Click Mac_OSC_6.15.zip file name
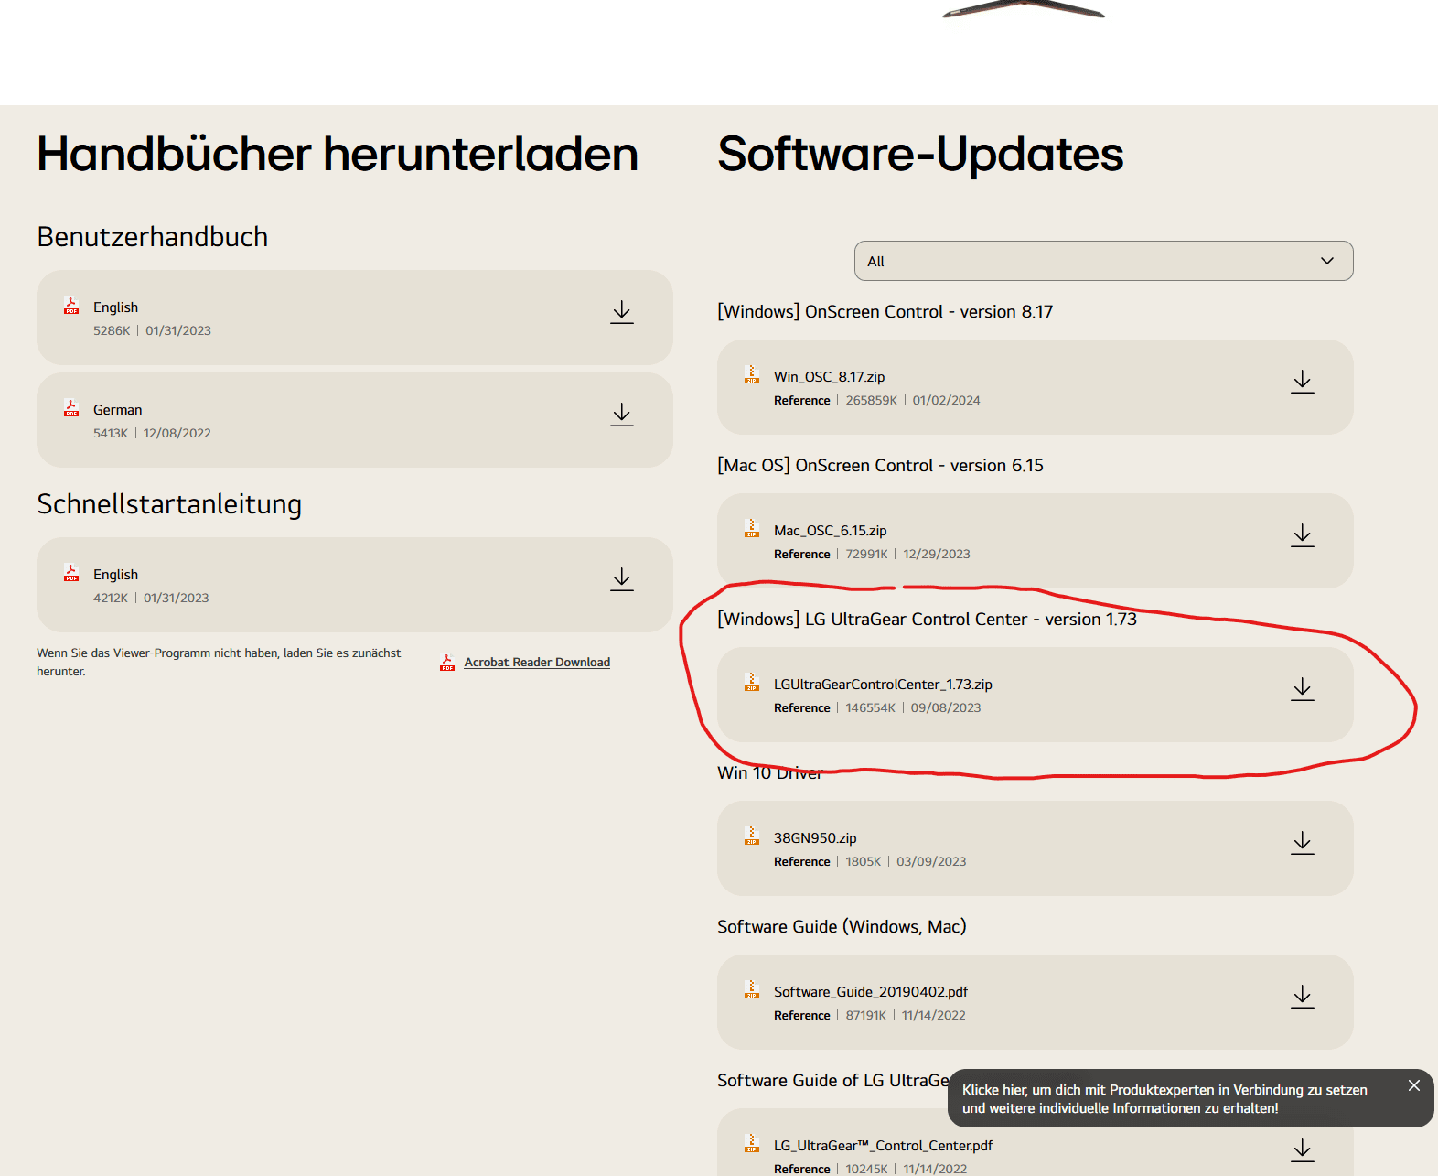 [830, 531]
